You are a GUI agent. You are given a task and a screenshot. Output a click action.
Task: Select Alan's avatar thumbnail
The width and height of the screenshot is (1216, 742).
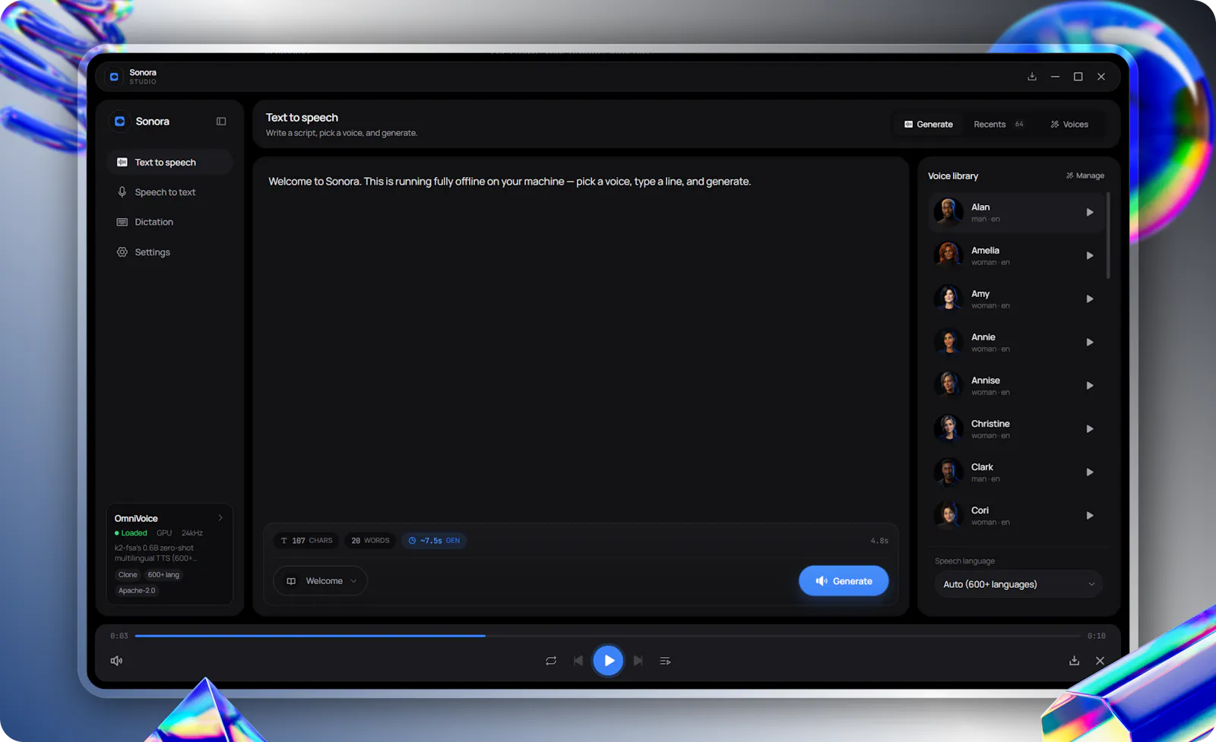coord(948,212)
